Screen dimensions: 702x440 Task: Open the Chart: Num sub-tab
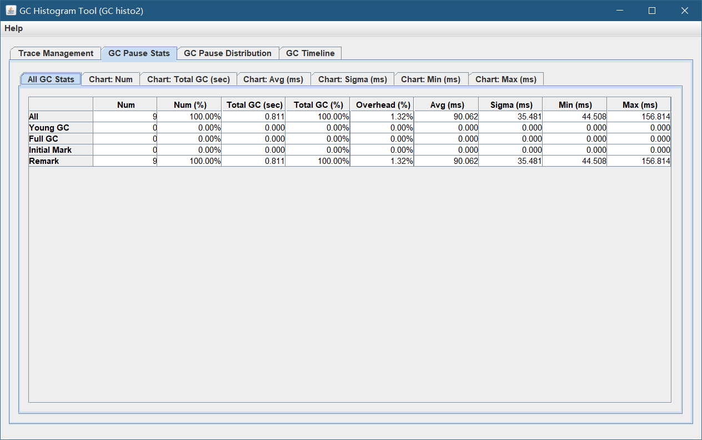click(111, 79)
